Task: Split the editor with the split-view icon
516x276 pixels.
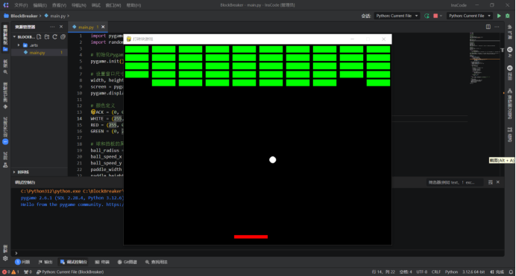Action: tap(488, 27)
